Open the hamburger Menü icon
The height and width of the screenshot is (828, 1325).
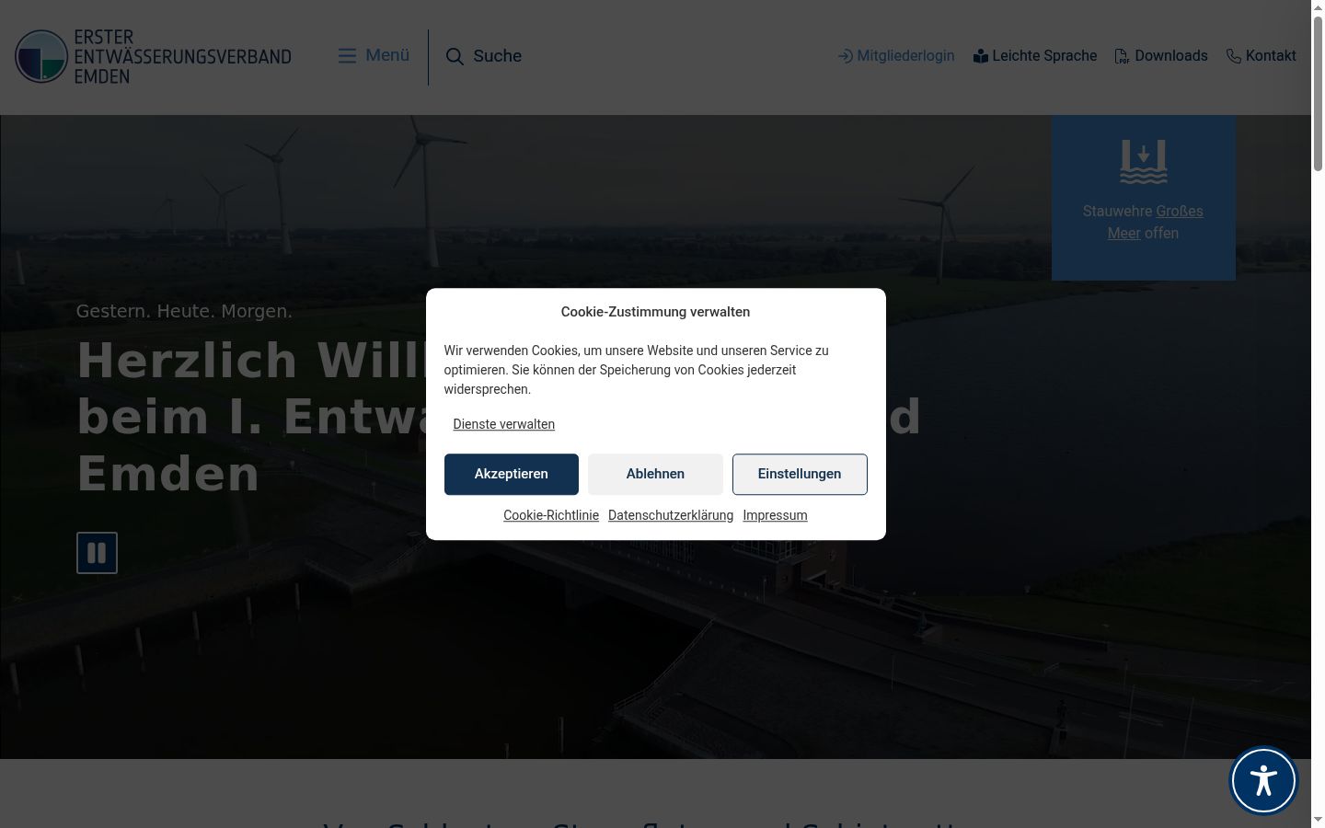347,56
